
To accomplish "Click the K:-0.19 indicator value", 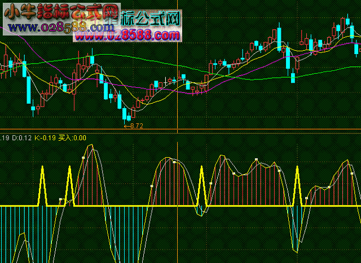I will click(x=45, y=137).
